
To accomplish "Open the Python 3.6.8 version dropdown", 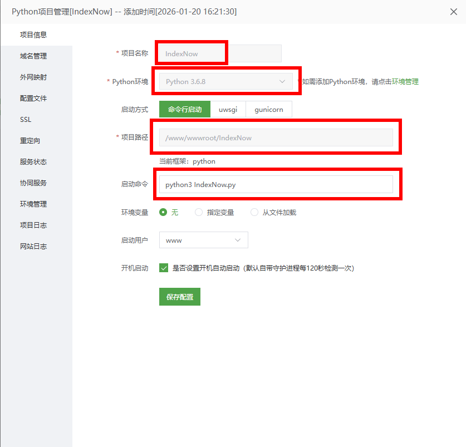I will [225, 81].
